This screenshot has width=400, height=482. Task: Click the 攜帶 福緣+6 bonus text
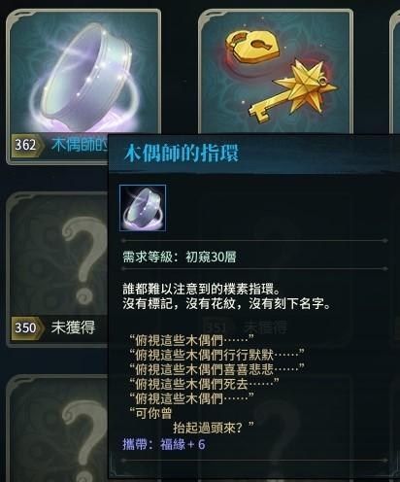point(164,444)
